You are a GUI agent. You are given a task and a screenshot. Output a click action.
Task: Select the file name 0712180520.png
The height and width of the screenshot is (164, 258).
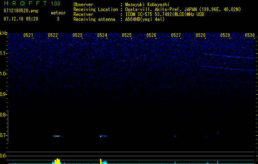(x=21, y=11)
